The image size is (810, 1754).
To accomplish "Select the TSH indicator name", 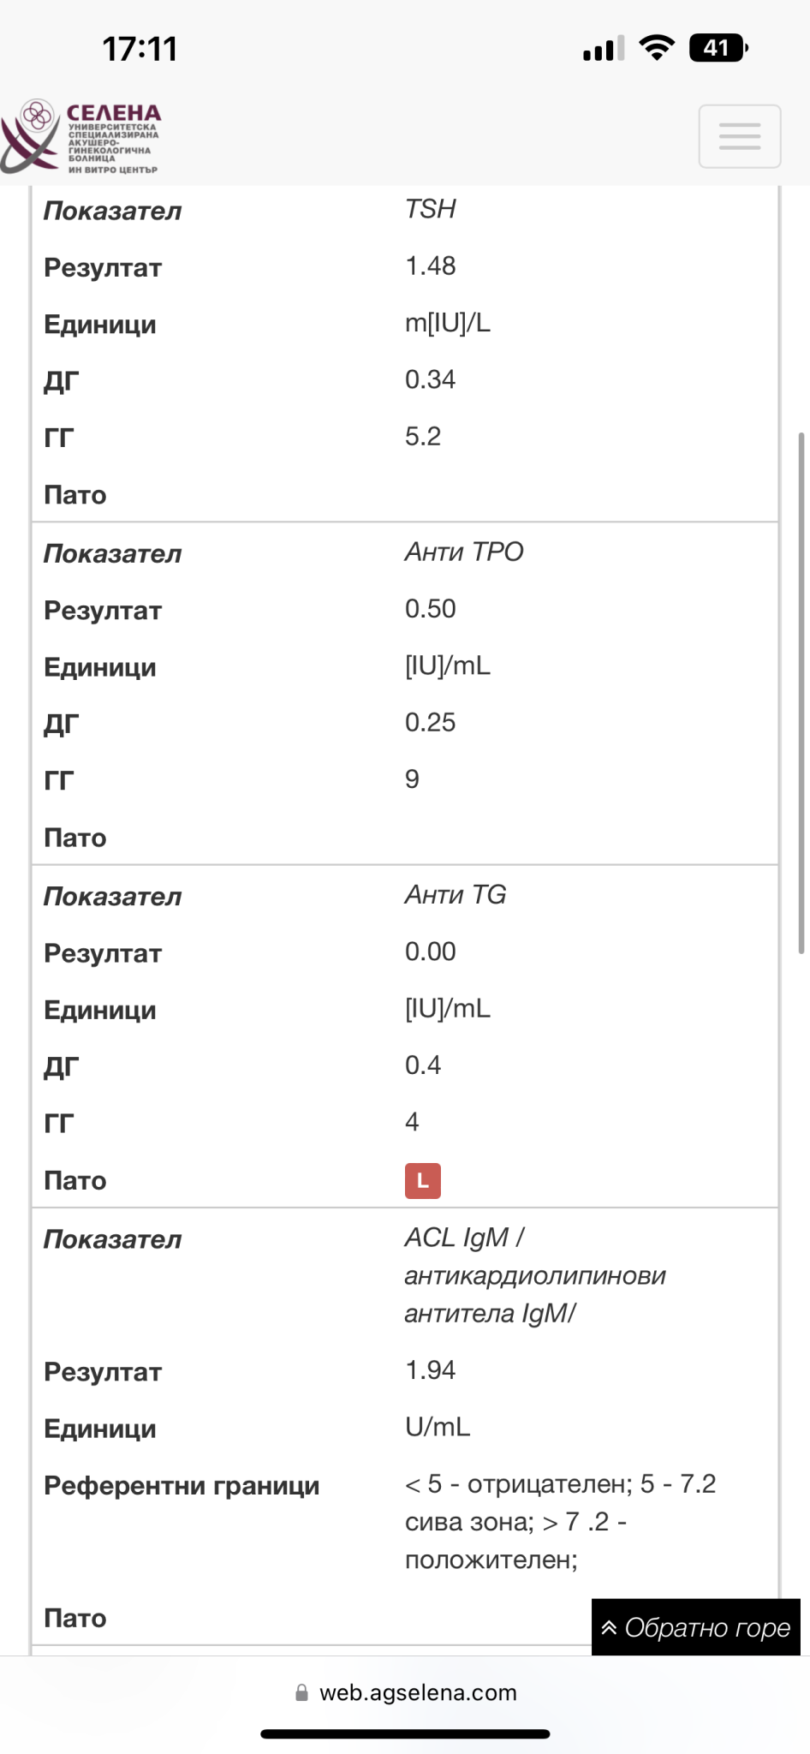I will click(430, 209).
